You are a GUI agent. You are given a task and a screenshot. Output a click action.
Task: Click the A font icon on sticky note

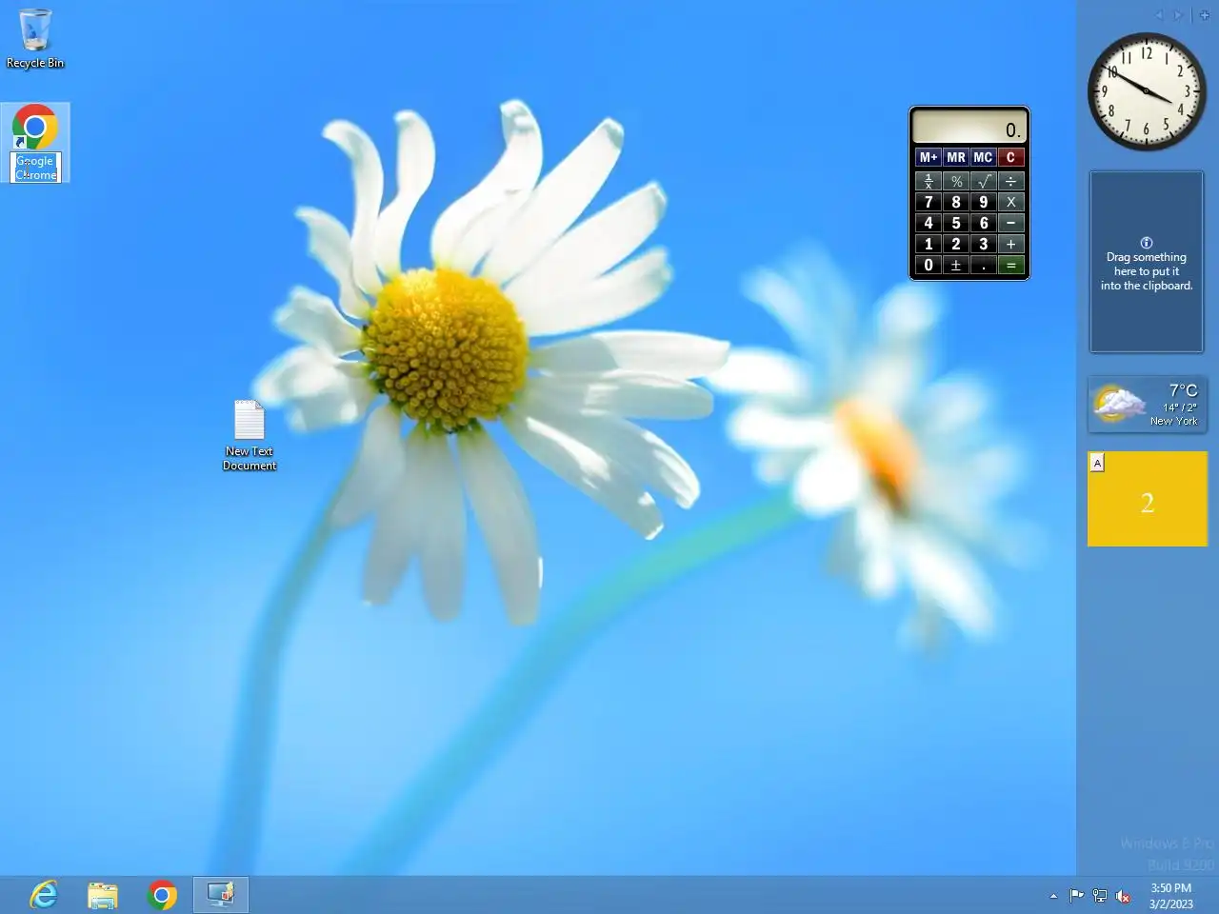click(x=1097, y=463)
